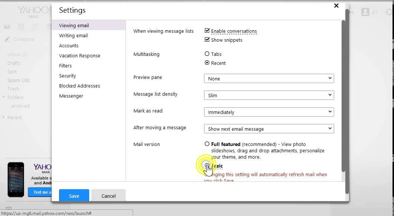Click the phone image in the Yahoo Mail ad
The height and width of the screenshot is (216, 394).
click(x=16, y=180)
